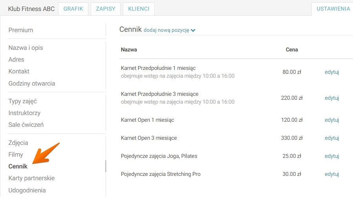Switch to the ZAPISY tab
This screenshot has height=203, width=353.
[105, 9]
